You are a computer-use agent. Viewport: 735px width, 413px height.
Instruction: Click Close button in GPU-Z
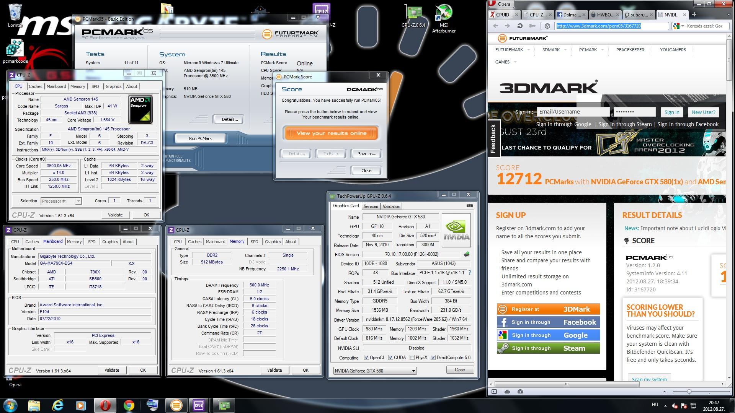tap(460, 370)
